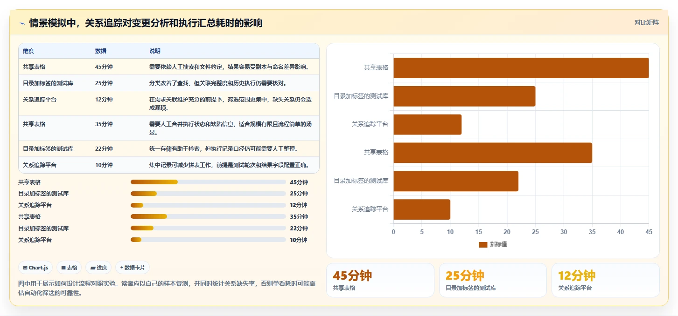The width and height of the screenshot is (678, 316).
Task: Click description starting 需要依赖人工搜索和文件约定
Action: point(230,67)
